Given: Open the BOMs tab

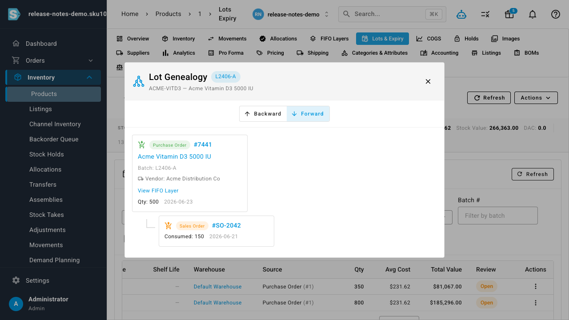Looking at the screenshot, I should click(526, 53).
